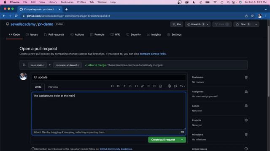This screenshot has height=151, width=270.
Task: Reference an issue or pull request
Action: click(x=175, y=86)
